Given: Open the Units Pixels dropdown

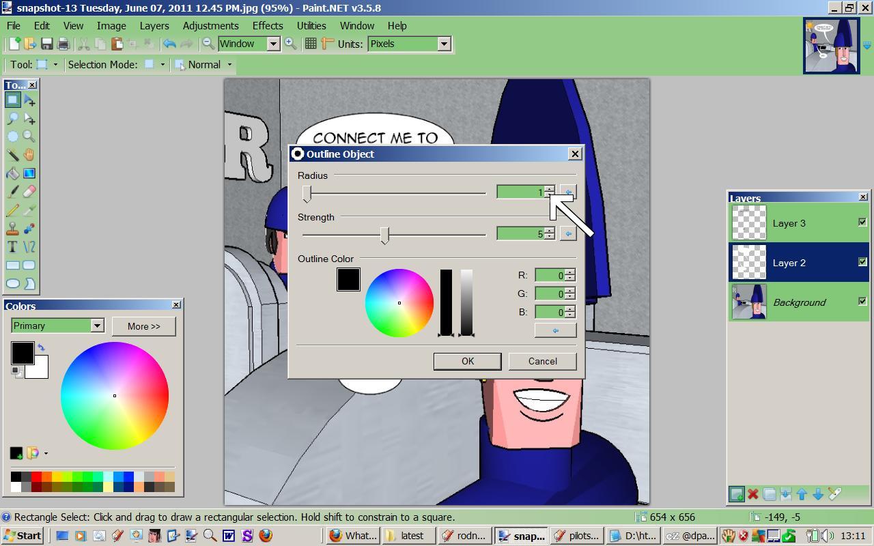Looking at the screenshot, I should pyautogui.click(x=443, y=44).
